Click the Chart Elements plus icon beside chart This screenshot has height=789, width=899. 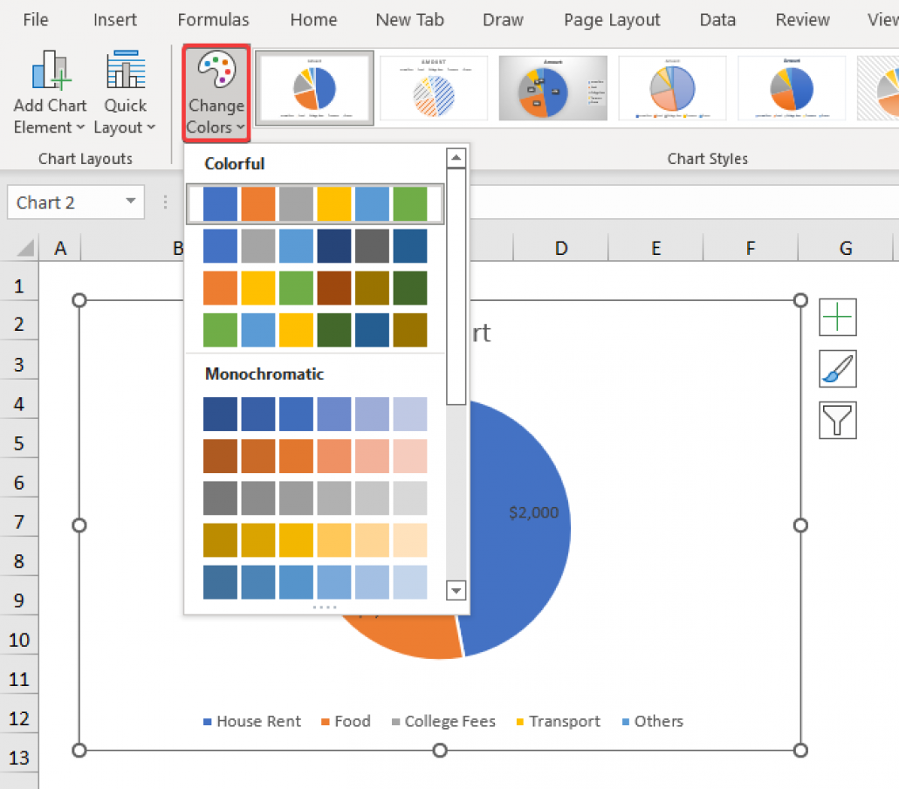click(x=837, y=317)
